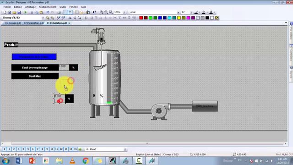Open the font size 12 dropdown
The image size is (293, 165).
[191, 12]
